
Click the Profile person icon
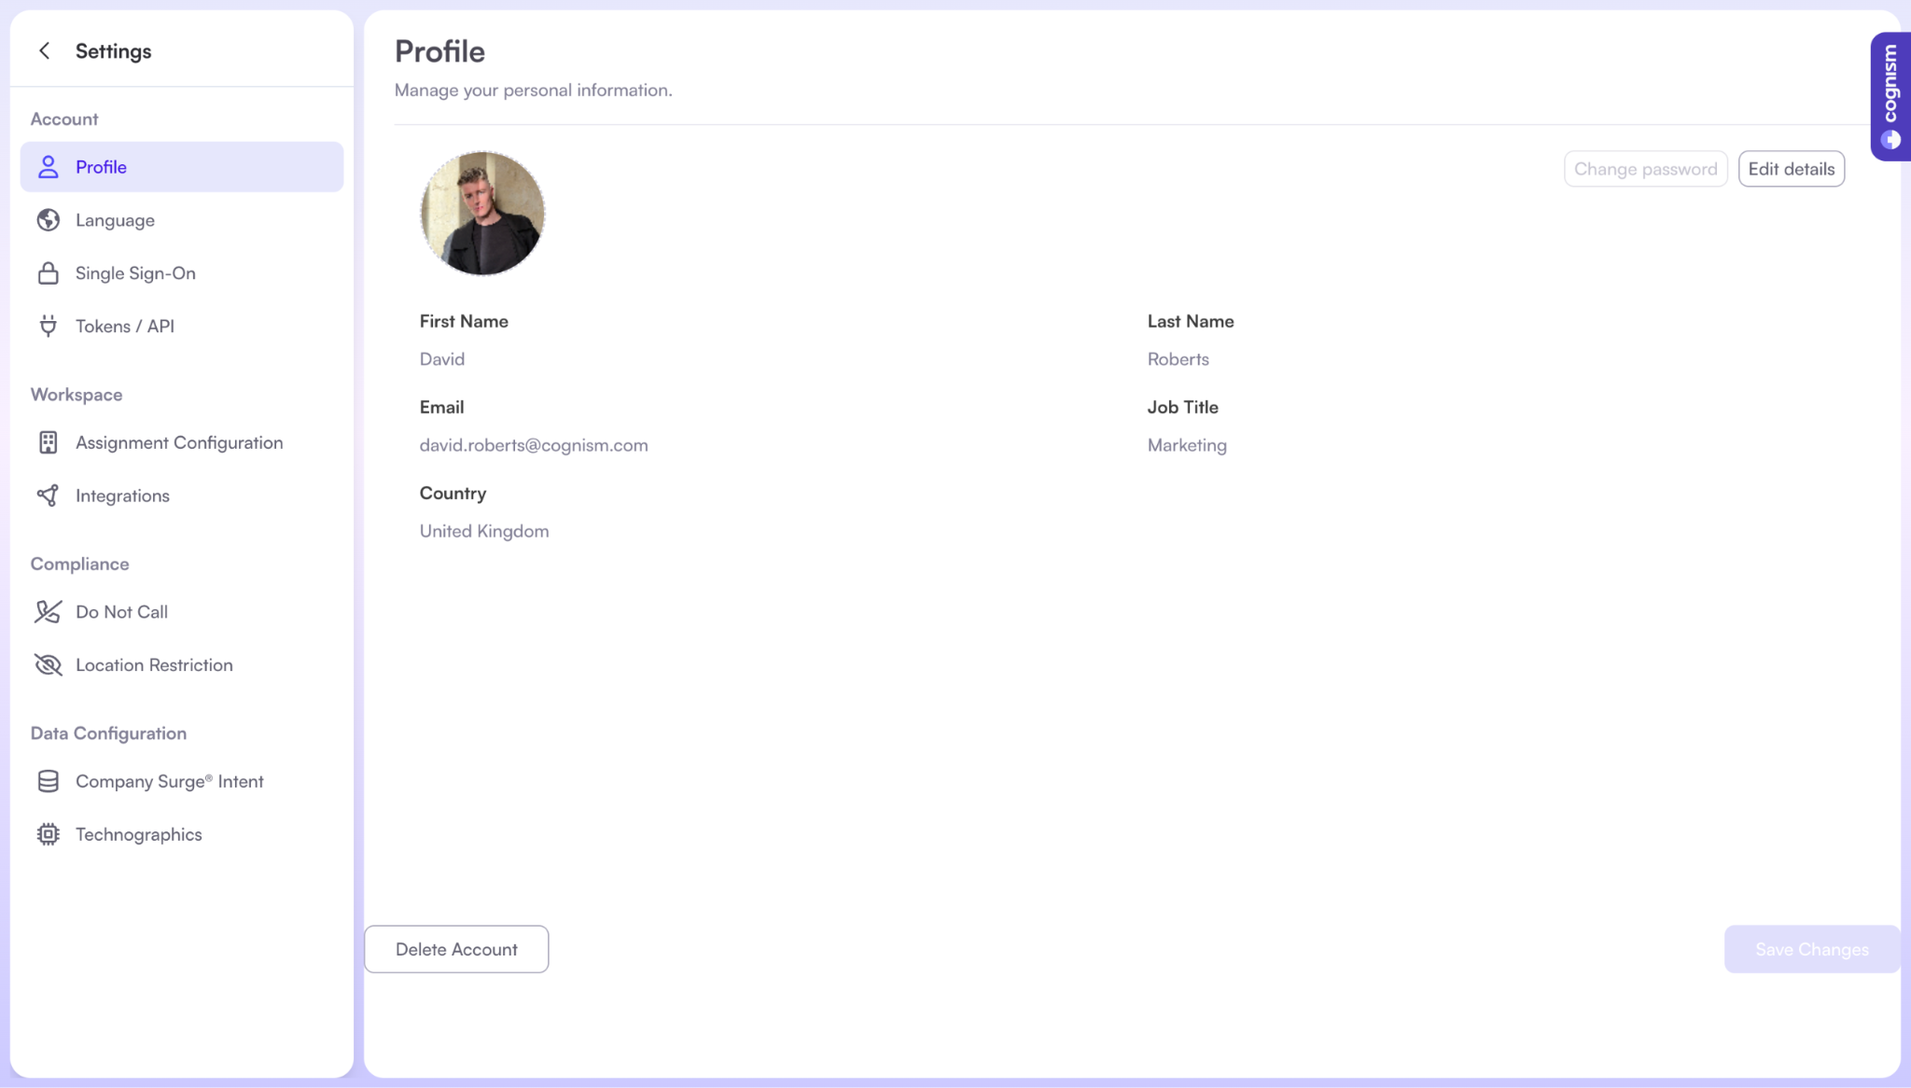click(x=48, y=167)
